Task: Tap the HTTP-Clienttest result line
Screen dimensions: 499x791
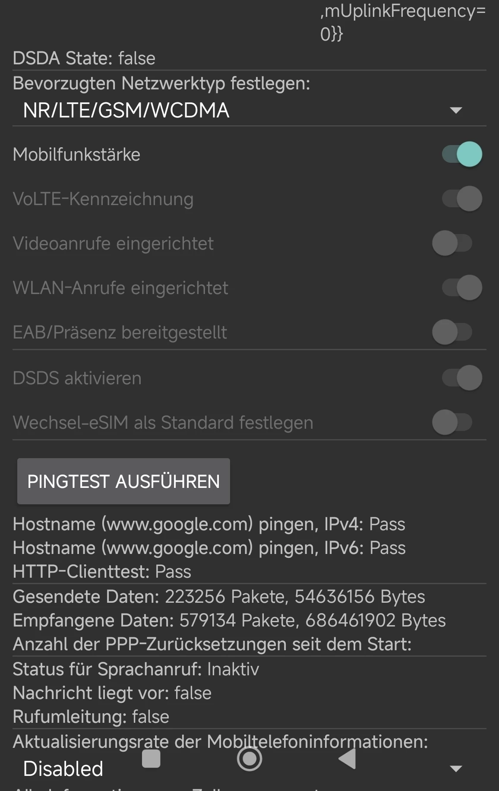Action: (x=102, y=572)
